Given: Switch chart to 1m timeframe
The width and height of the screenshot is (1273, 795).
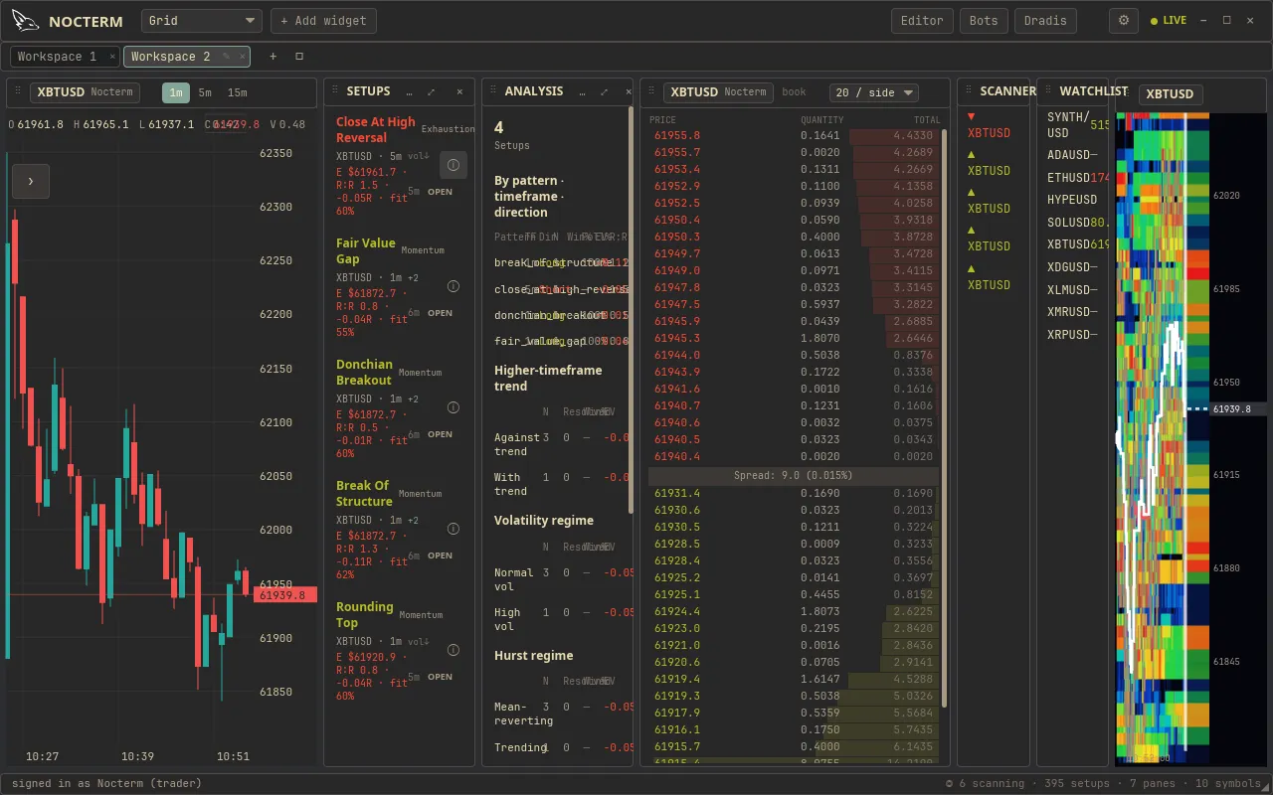Looking at the screenshot, I should tap(176, 92).
